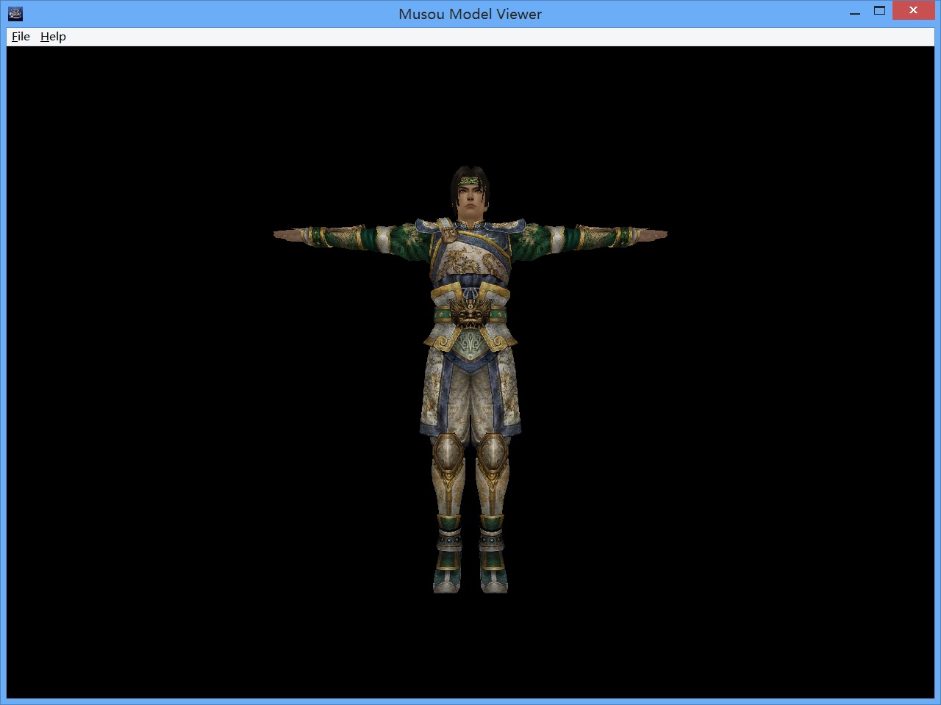Maximize the Musou Model Viewer window
The width and height of the screenshot is (941, 705).
click(x=879, y=11)
